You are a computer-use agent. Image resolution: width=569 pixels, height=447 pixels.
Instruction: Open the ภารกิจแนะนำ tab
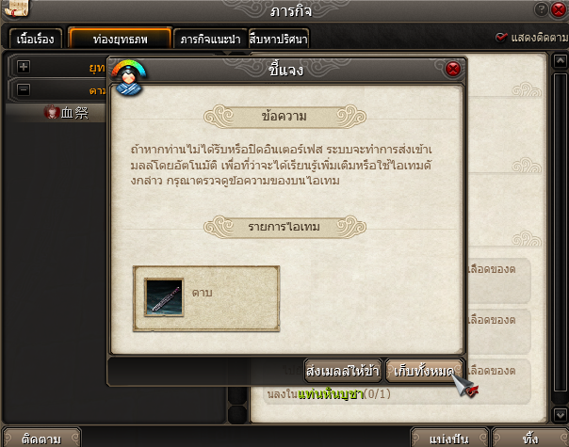(x=210, y=39)
